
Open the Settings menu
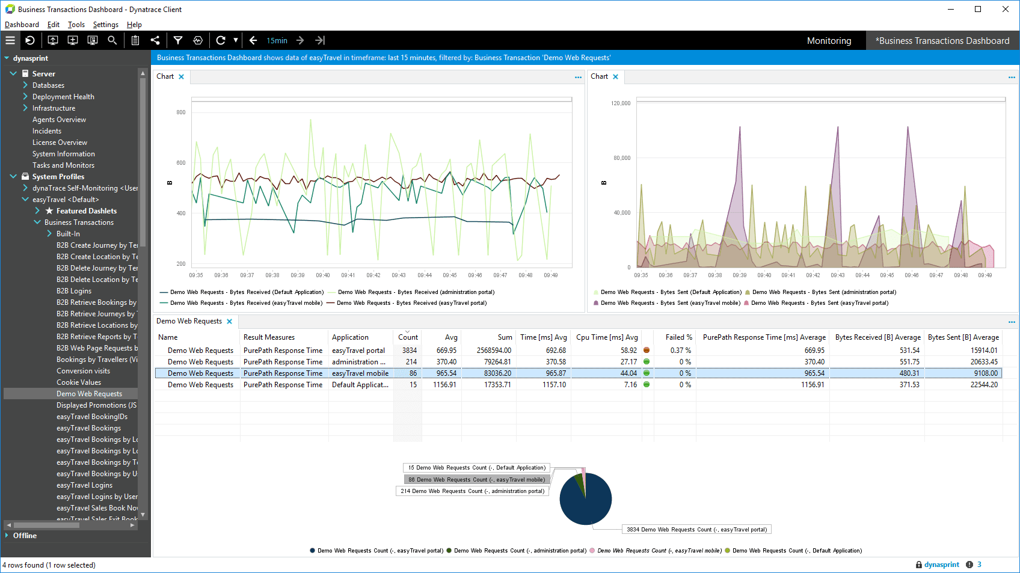pyautogui.click(x=106, y=25)
